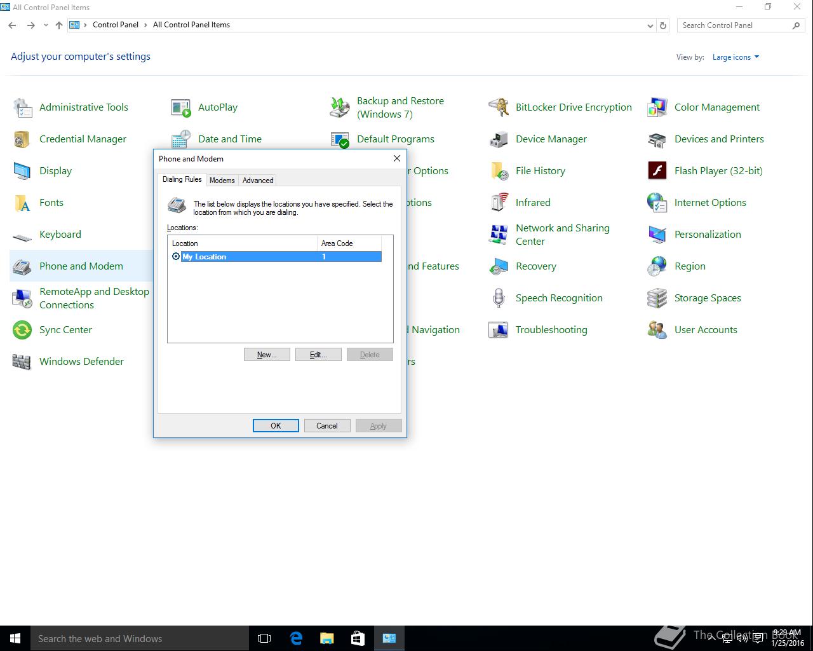Go back with the back arrow
The height and width of the screenshot is (651, 813).
coord(12,25)
